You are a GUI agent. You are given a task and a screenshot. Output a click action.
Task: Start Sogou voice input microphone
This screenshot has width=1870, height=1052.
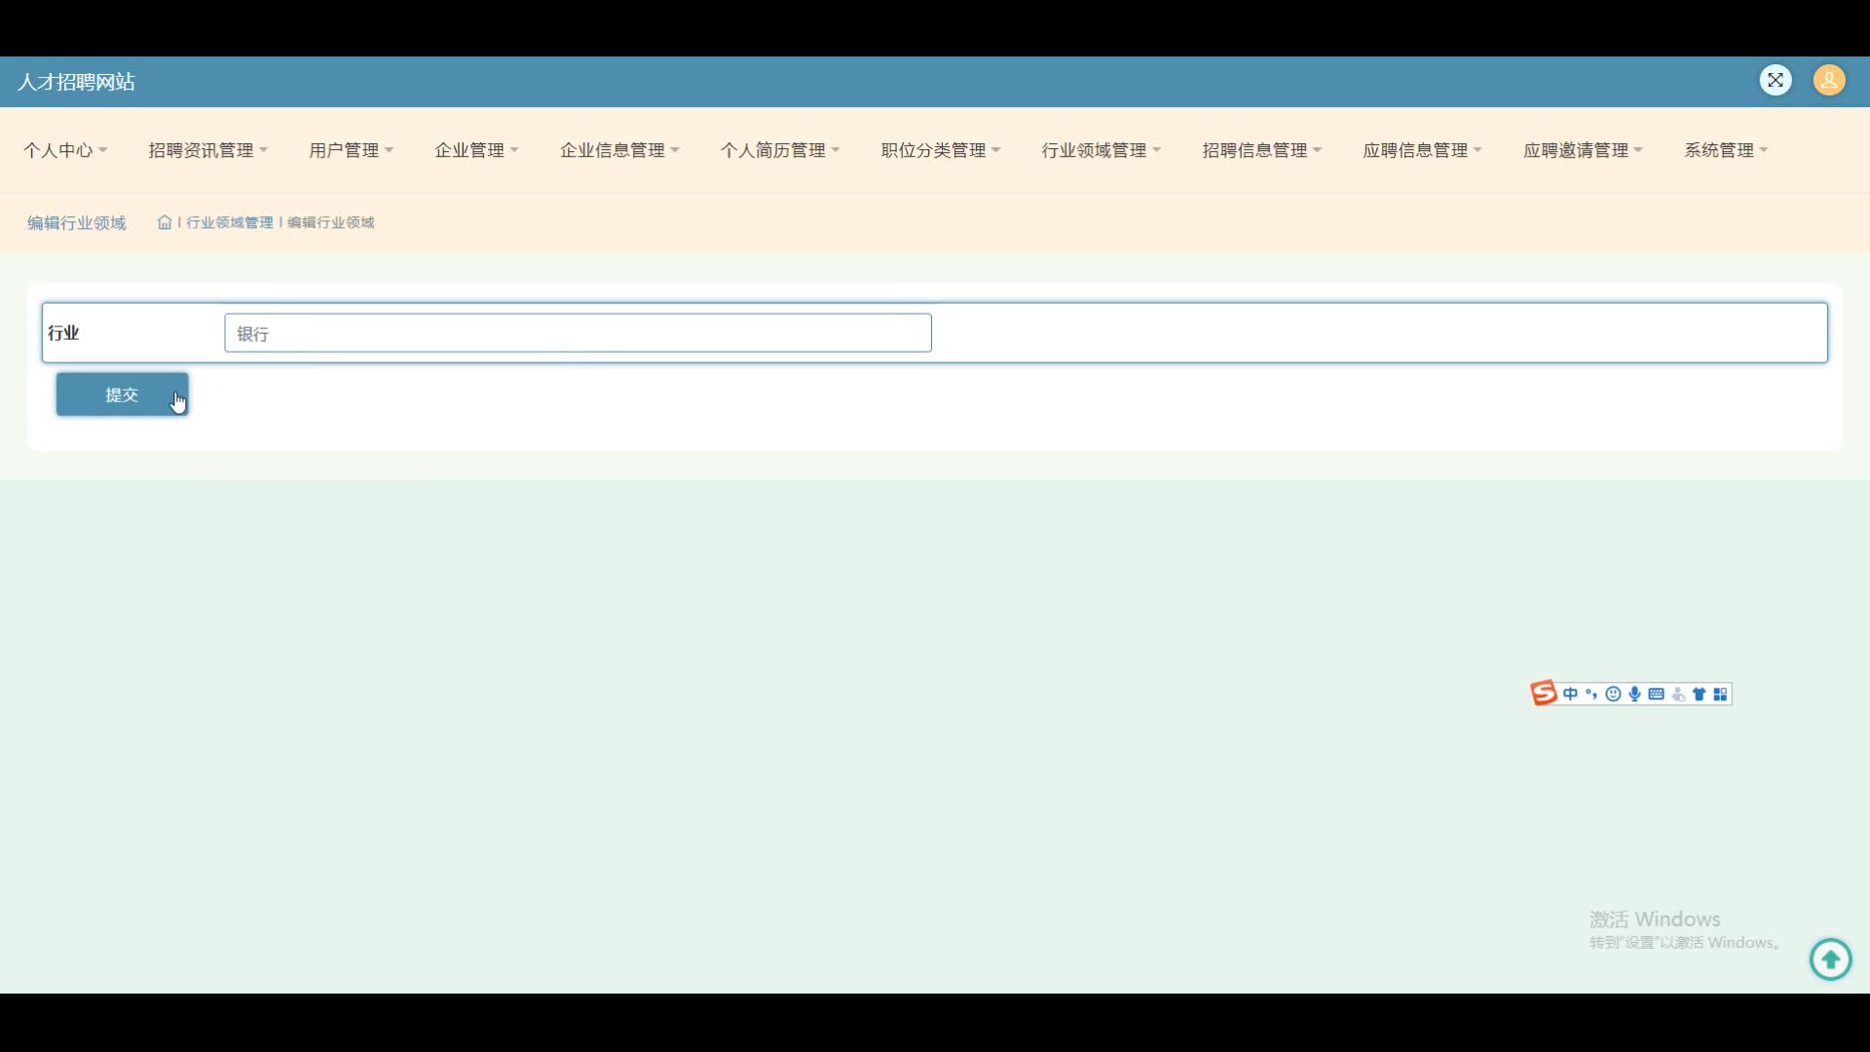[1634, 694]
